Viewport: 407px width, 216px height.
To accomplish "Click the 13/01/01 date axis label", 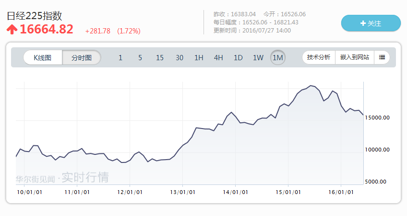I will click(x=182, y=192).
